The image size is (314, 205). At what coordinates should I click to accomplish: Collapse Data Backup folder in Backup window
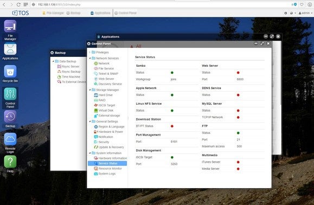click(x=53, y=61)
